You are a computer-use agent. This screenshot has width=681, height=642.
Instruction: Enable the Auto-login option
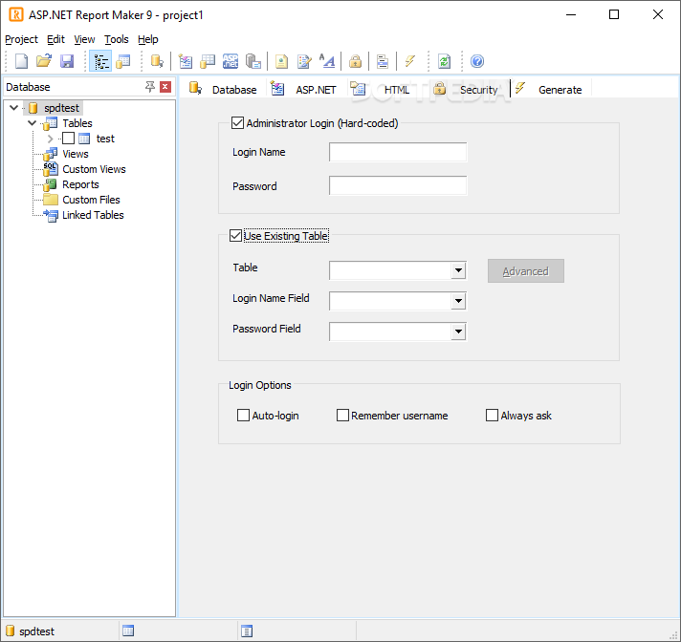(243, 416)
